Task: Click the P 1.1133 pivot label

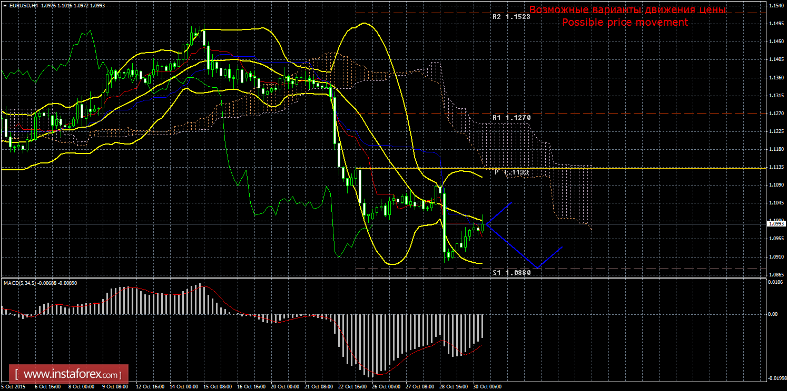Action: click(x=511, y=172)
